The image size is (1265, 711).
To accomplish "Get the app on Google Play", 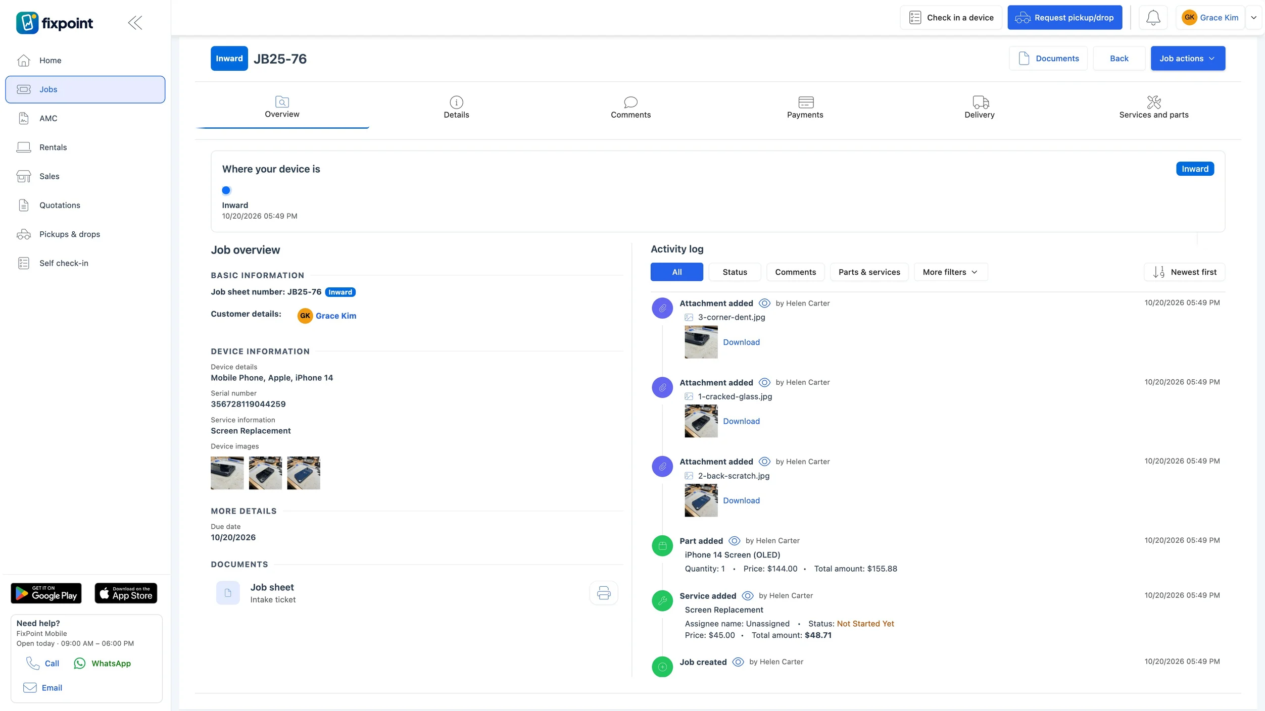I will click(46, 593).
